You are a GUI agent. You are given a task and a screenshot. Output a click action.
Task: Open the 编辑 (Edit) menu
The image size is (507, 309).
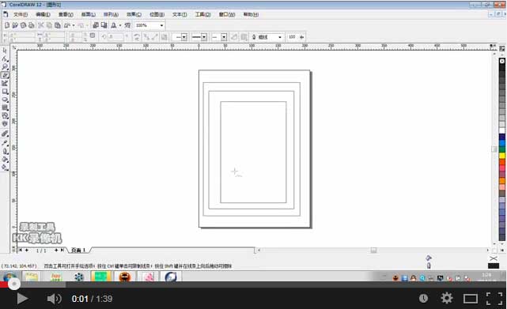coord(43,14)
